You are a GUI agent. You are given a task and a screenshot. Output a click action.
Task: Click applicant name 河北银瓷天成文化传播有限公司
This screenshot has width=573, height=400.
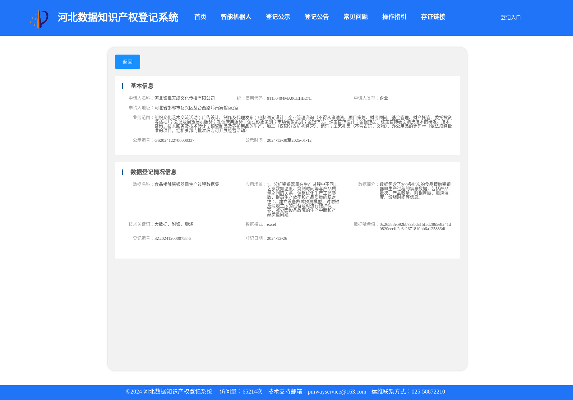coord(185,98)
